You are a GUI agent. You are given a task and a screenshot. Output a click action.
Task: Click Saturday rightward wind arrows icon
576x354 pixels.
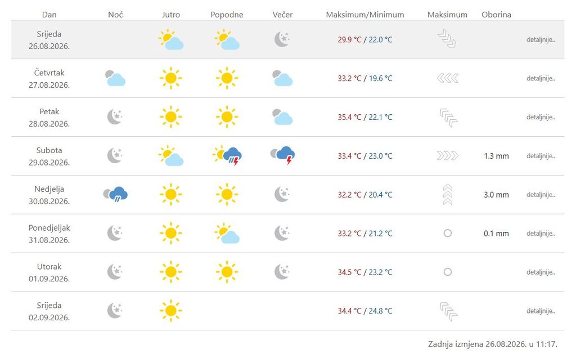pyautogui.click(x=447, y=156)
